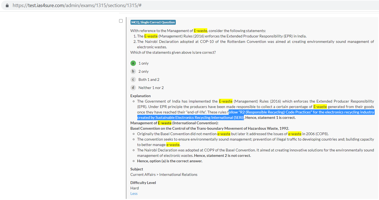Click the highlighted 'E-waste' in the question's first line
This screenshot has width=379, height=200.
pos(200,31)
